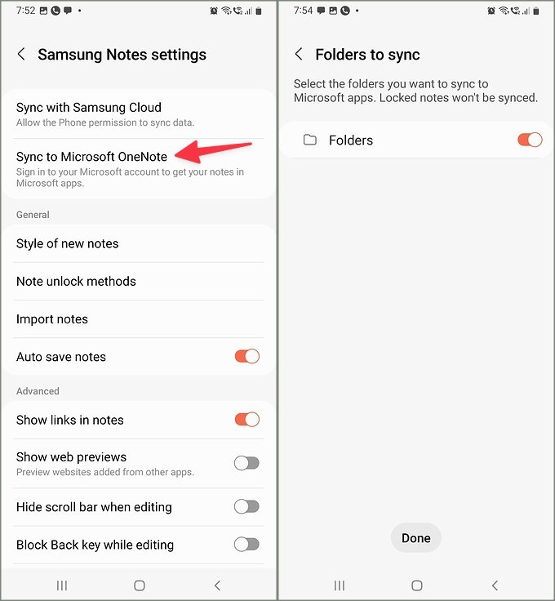Tap home button on right navigation bar
Viewport: 555px width, 601px height.
point(417,585)
